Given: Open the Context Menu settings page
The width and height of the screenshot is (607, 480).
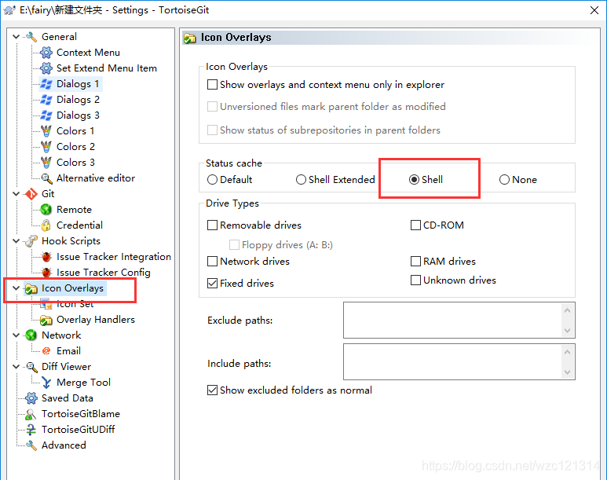Looking at the screenshot, I should click(x=88, y=53).
